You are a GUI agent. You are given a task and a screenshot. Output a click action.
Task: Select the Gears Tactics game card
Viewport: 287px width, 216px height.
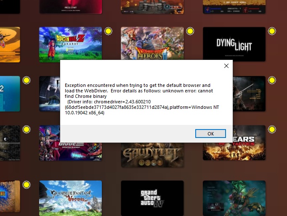[249, 143]
